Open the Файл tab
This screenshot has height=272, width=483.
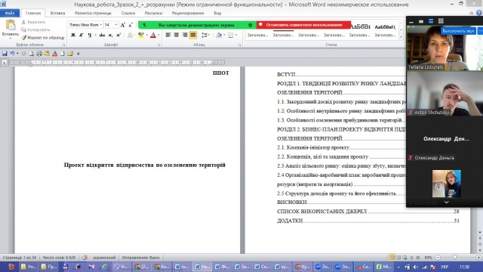pos(10,13)
